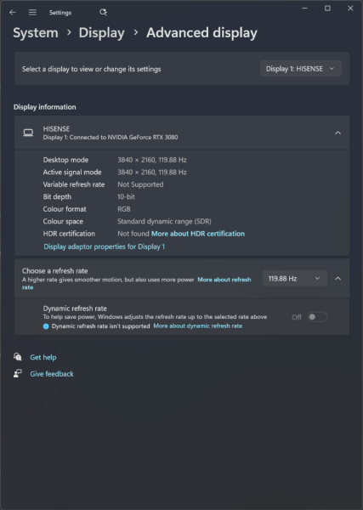Collapse the Choose a refresh rate section
Viewport: 363px width, 510px height.
[338, 279]
